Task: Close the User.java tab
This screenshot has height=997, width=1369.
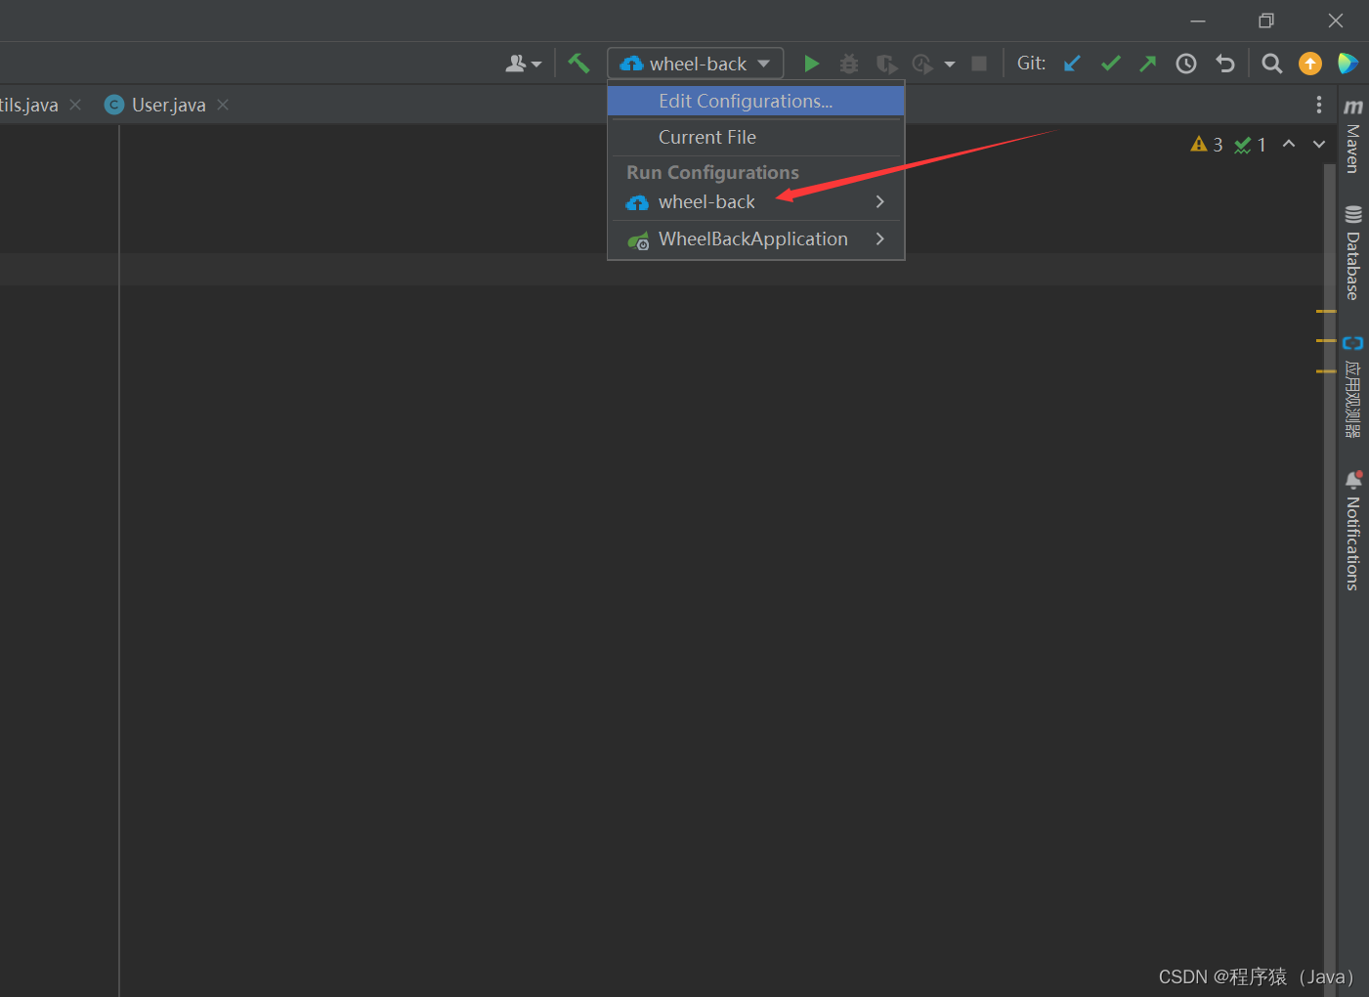Action: tap(223, 105)
